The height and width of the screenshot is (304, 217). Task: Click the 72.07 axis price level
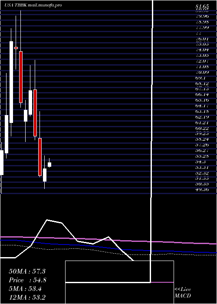coord(202,61)
